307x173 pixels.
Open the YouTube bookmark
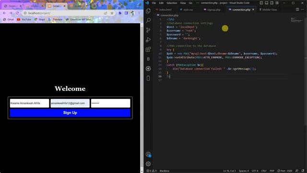pos(24,19)
